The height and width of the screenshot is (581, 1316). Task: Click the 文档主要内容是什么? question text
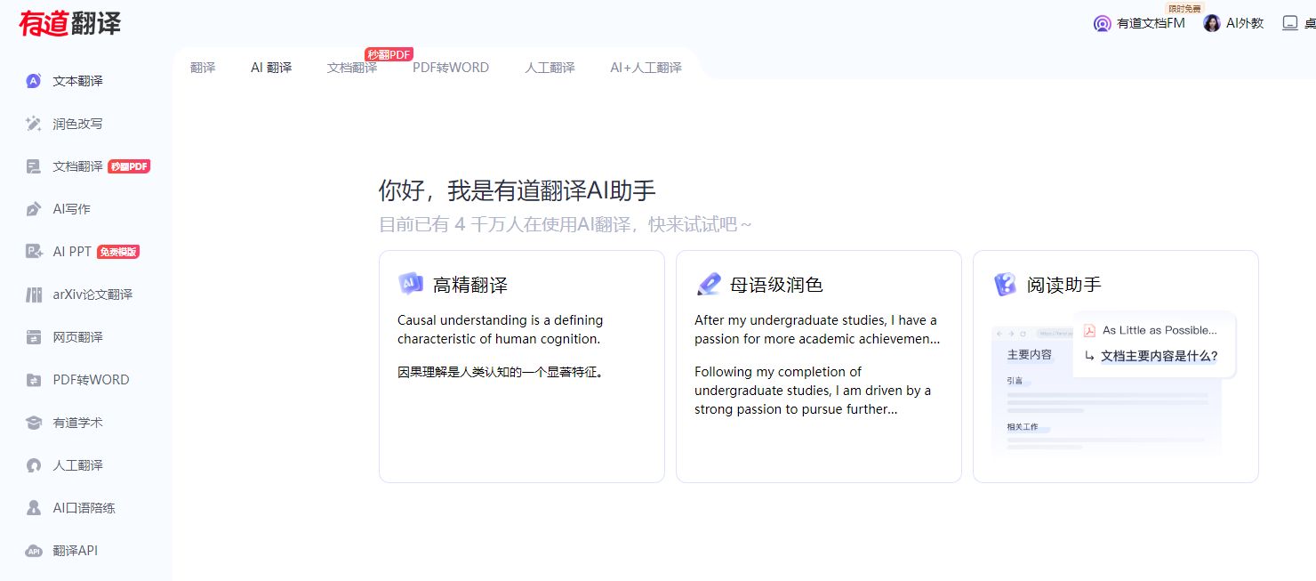(1159, 356)
